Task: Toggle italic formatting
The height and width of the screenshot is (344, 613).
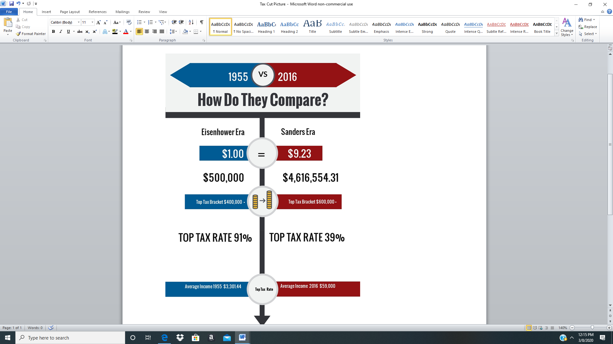Action: (61, 32)
